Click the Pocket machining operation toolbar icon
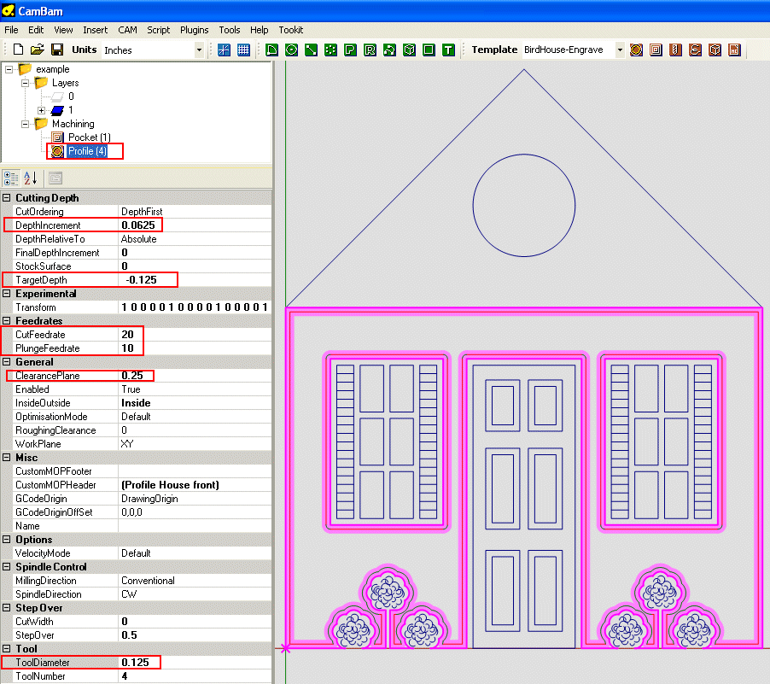 pos(656,50)
